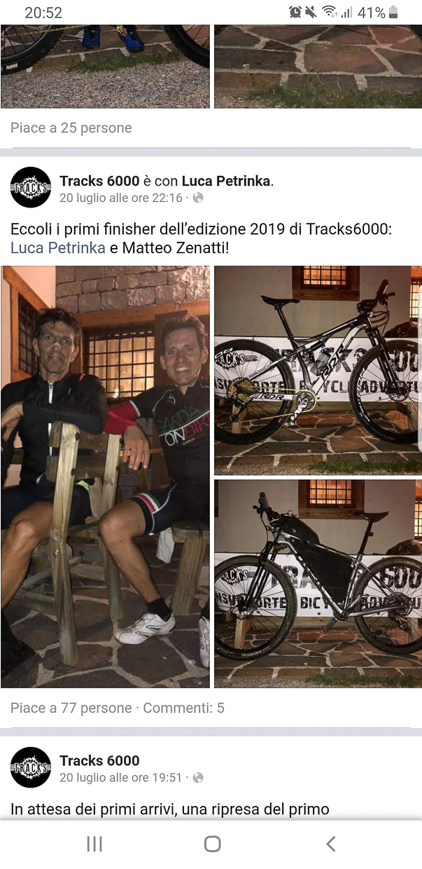This screenshot has width=422, height=869.
Task: Tap Tracks 6000 profile avatar on finisher post
Action: [31, 187]
